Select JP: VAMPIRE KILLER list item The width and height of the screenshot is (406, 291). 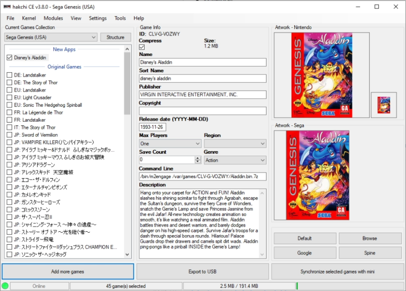54,142
